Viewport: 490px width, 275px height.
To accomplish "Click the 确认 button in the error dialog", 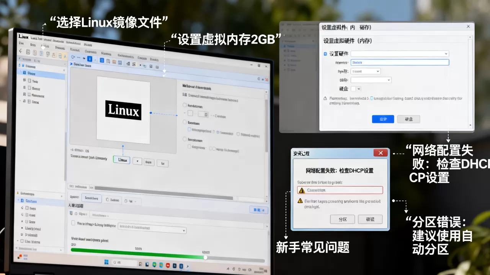I will 370,219.
